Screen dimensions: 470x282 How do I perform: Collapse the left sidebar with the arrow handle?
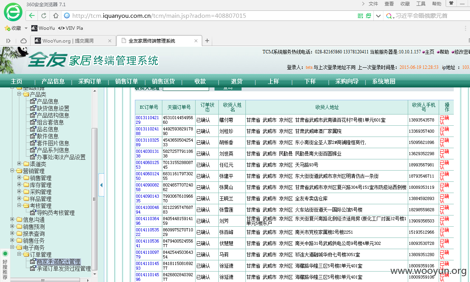click(101, 185)
